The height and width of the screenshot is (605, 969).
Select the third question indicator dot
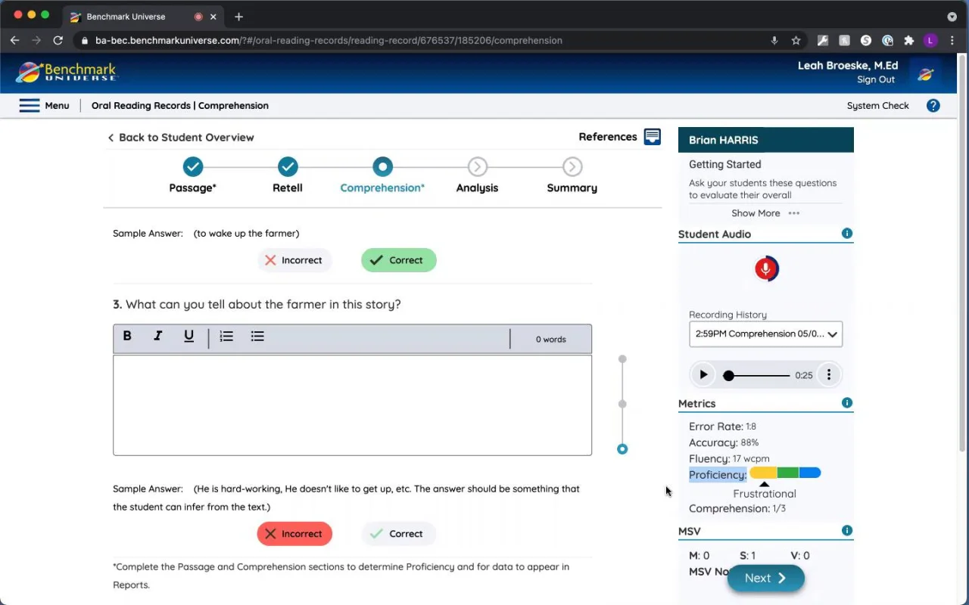coord(622,449)
